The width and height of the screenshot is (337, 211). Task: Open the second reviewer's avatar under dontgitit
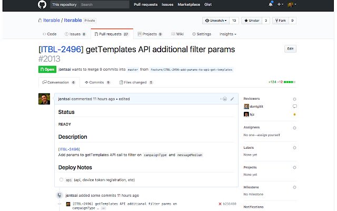pyautogui.click(x=246, y=114)
